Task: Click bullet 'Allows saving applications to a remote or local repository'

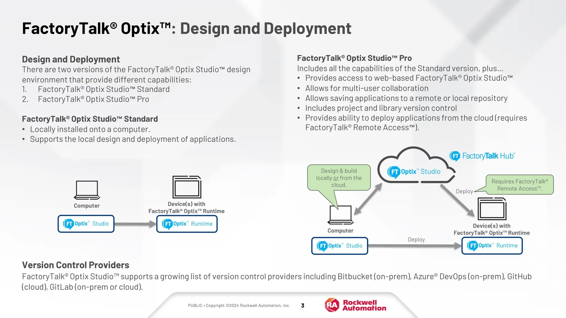Action: point(402,98)
